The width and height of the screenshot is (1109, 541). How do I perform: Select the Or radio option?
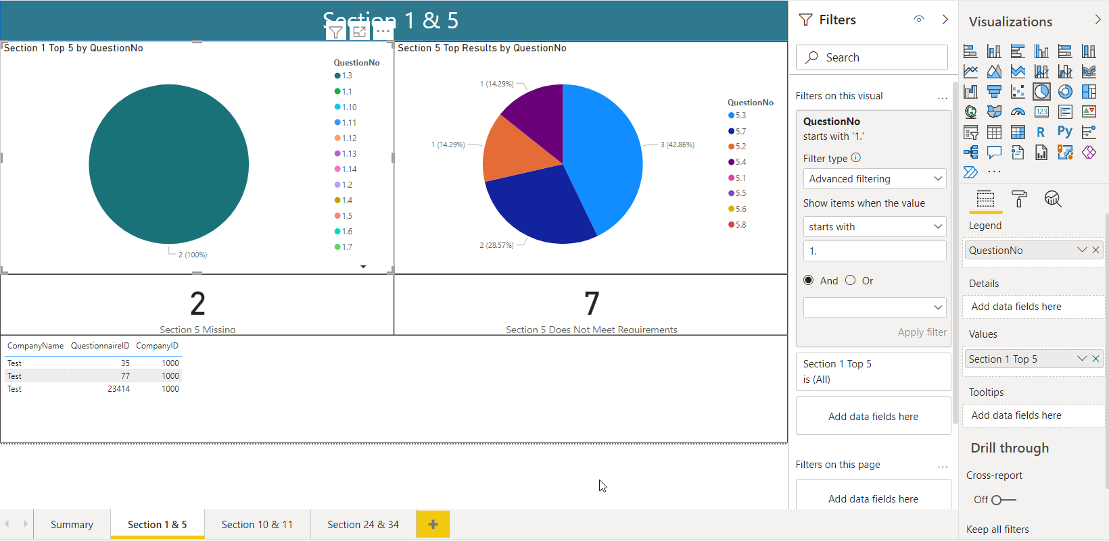point(851,280)
